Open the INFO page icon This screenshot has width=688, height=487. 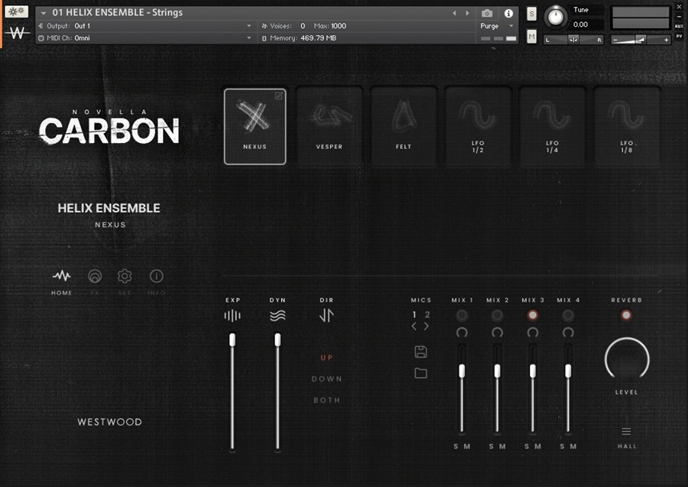pos(156,277)
